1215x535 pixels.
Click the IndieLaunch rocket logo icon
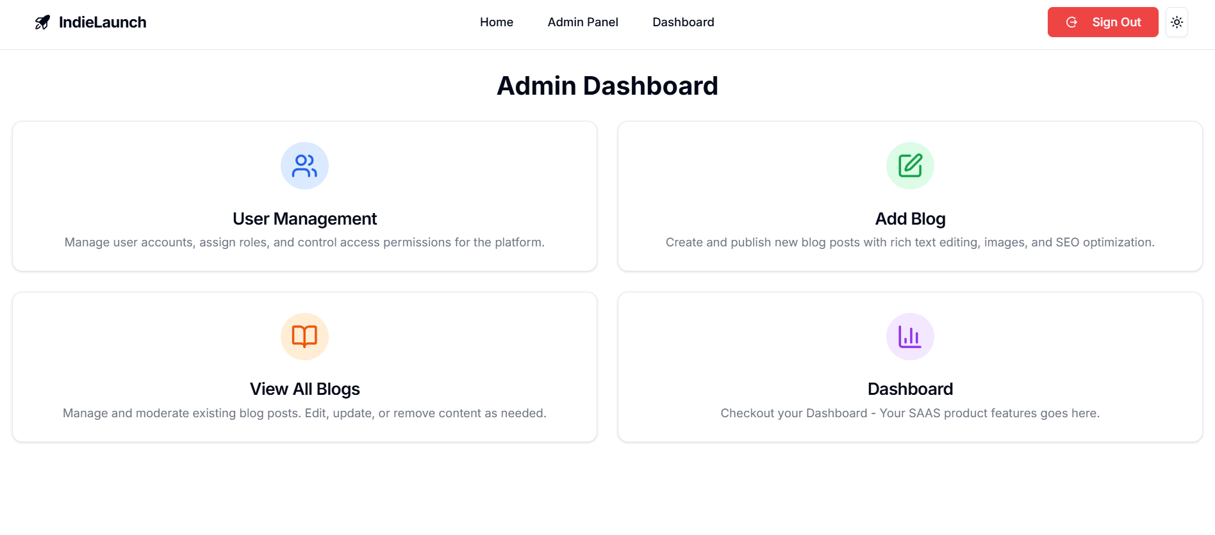pyautogui.click(x=42, y=22)
